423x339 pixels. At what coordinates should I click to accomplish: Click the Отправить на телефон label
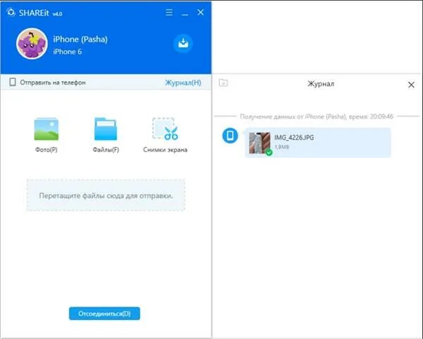[x=53, y=82]
